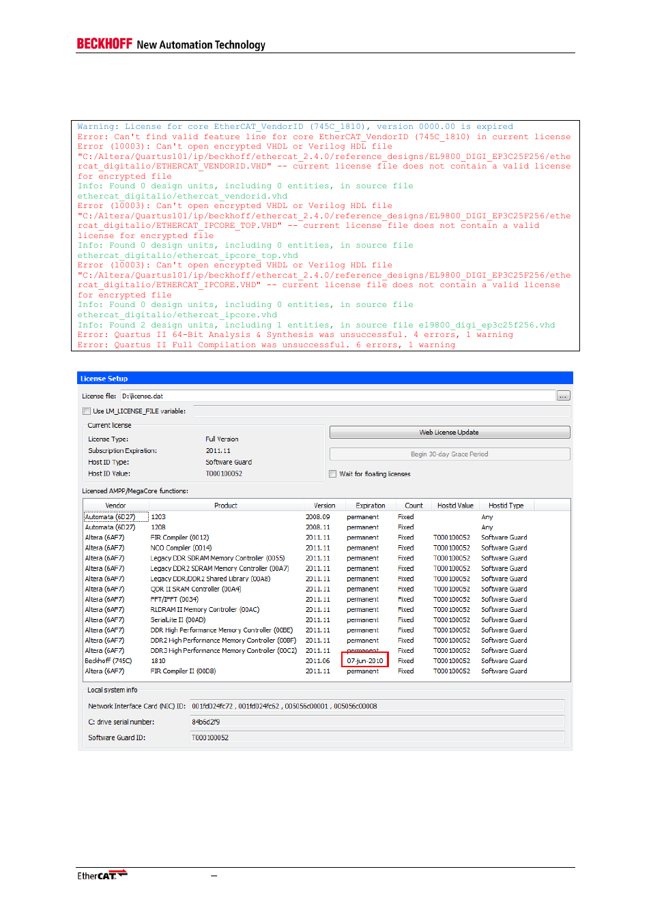Select the Automata (6D27) 1208 row
651x921 pixels.
[x=326, y=527]
